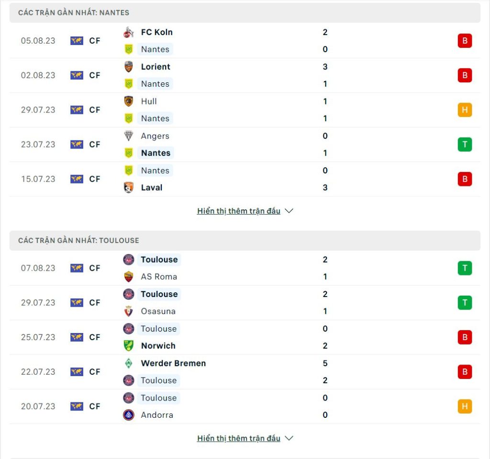The image size is (490, 459).
Task: Click the Laval team logo
Action: tap(128, 187)
